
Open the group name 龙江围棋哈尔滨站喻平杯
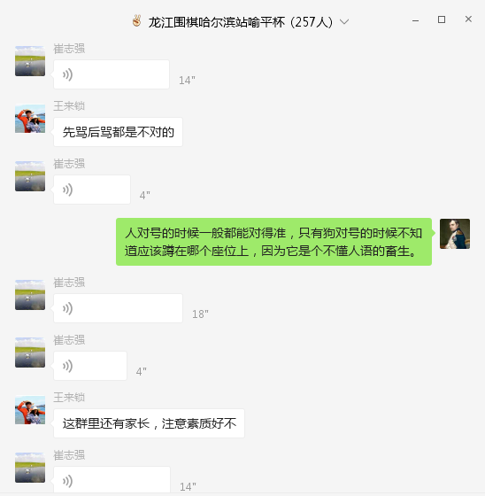217,22
